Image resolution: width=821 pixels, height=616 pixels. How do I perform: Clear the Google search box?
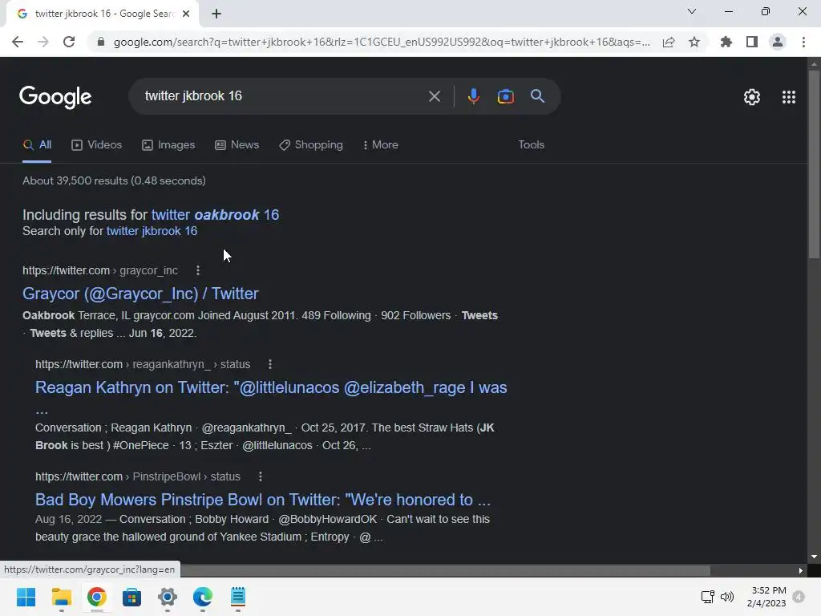pos(434,96)
